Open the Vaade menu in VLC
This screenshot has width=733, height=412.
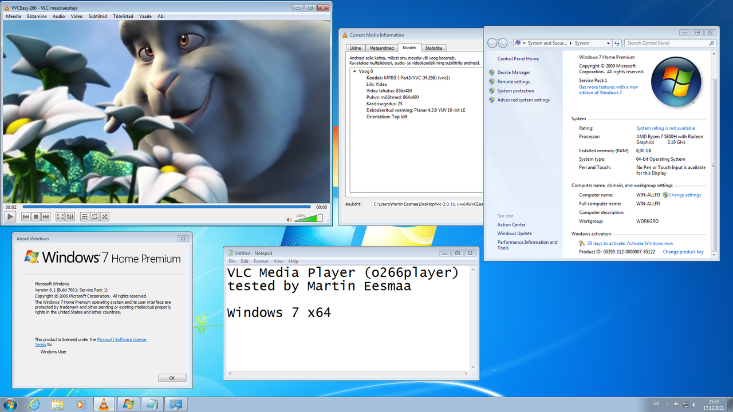point(145,16)
